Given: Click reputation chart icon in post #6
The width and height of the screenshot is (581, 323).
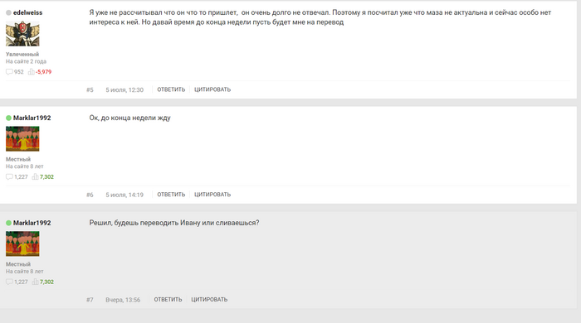Looking at the screenshot, I should pyautogui.click(x=35, y=176).
